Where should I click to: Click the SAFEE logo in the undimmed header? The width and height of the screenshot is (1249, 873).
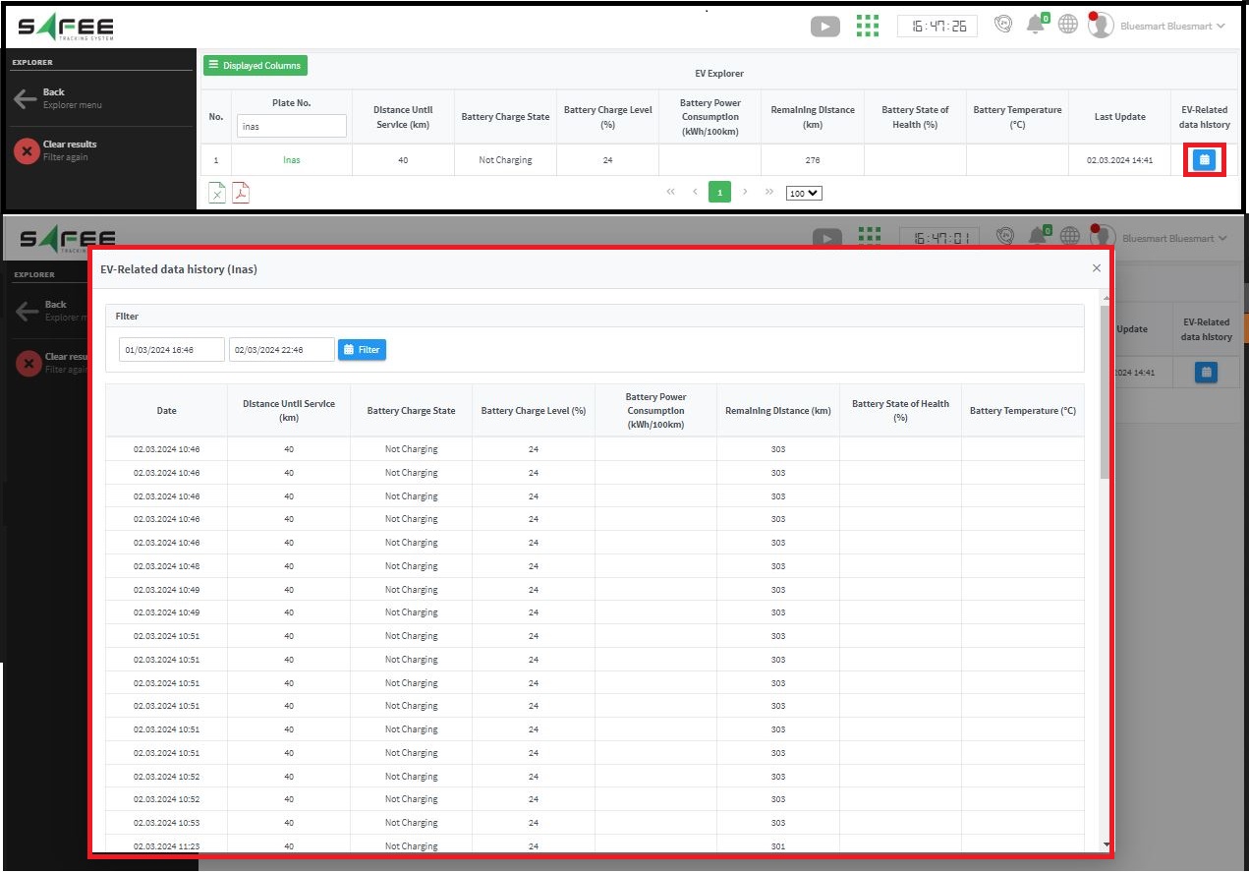click(x=66, y=28)
